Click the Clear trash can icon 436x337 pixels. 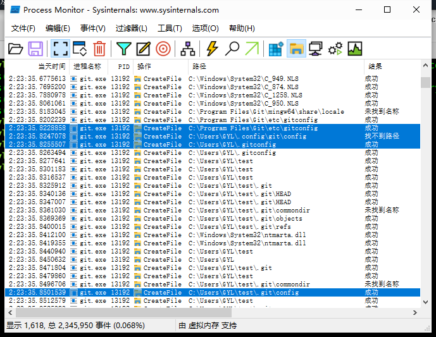click(99, 49)
